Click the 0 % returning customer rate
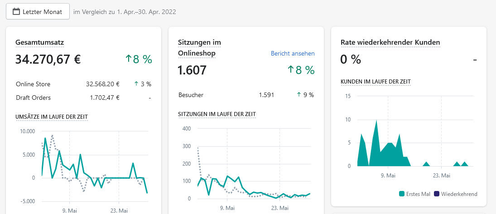Viewport: 496px width, 214px height. coord(351,59)
